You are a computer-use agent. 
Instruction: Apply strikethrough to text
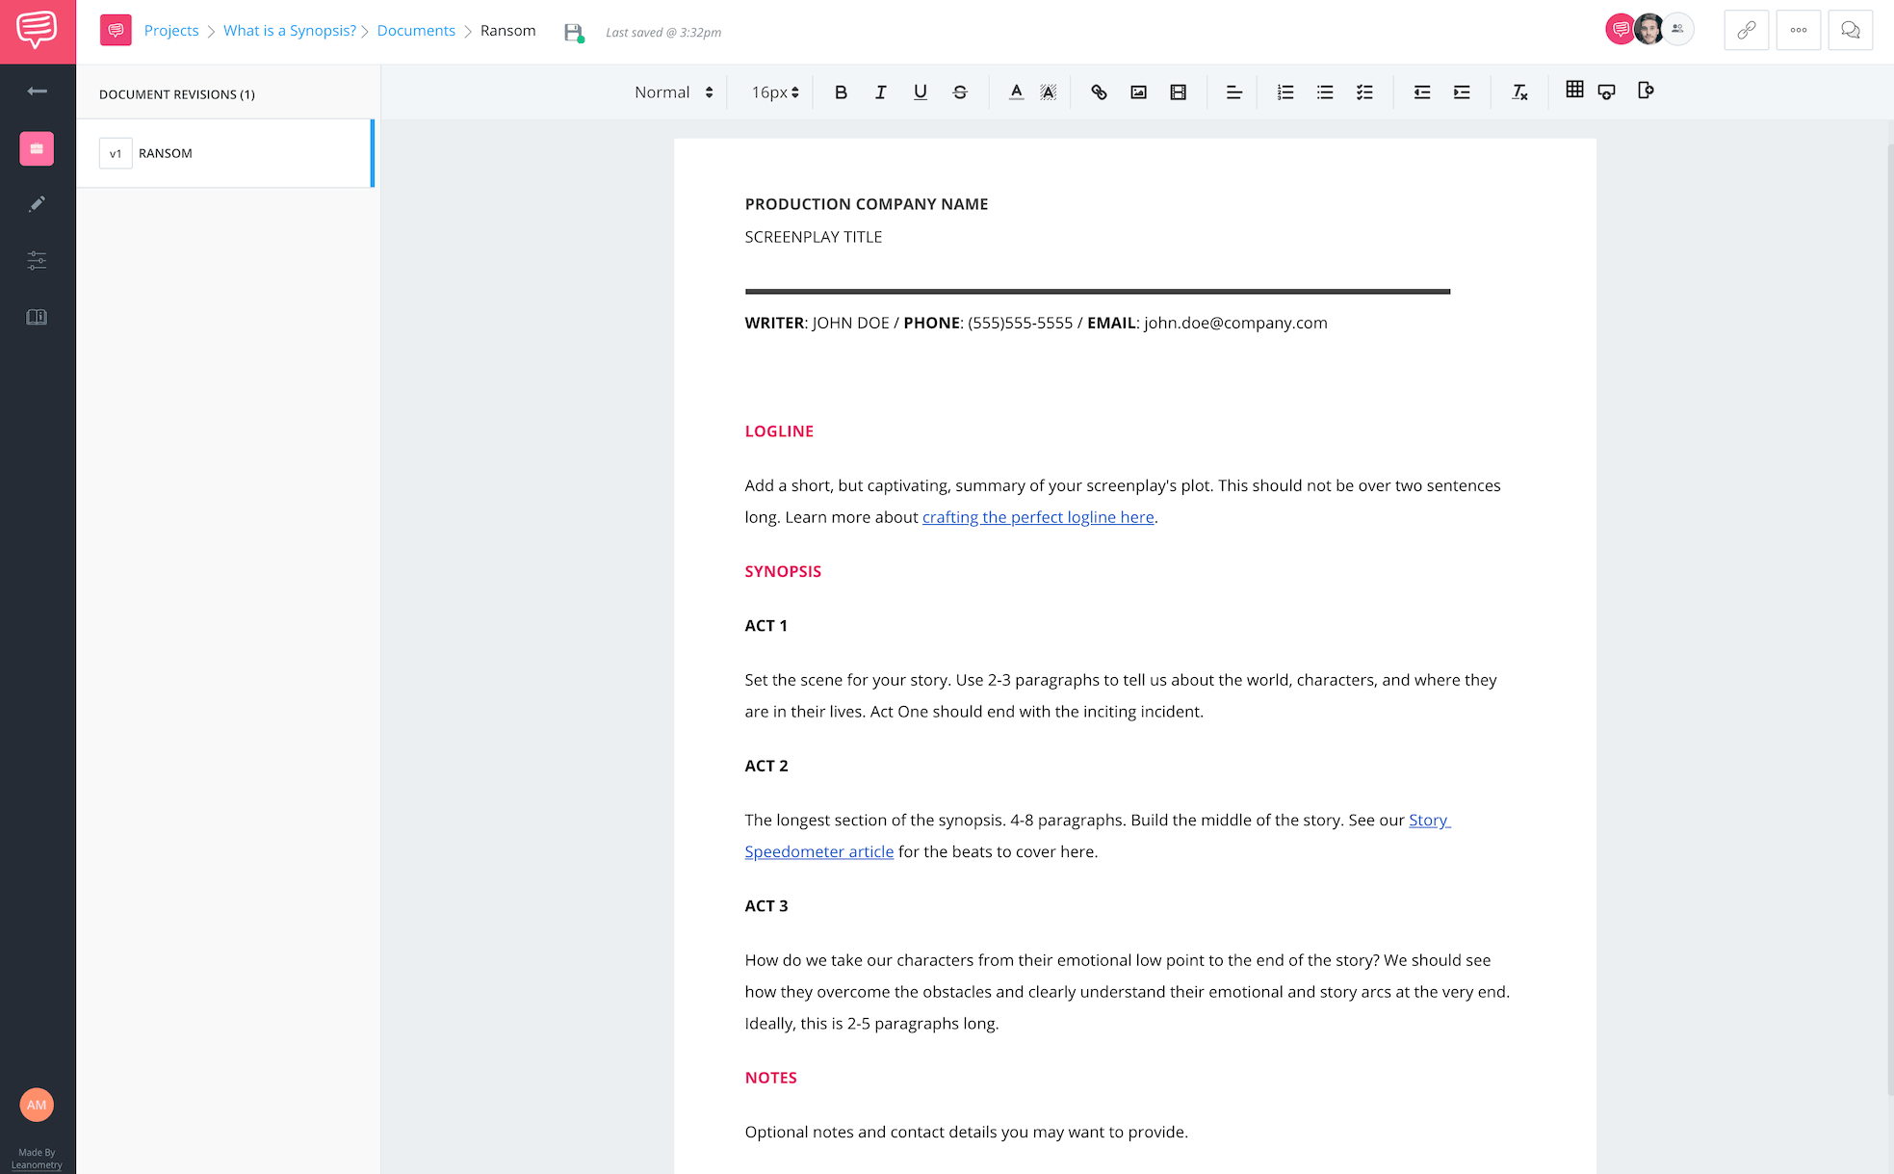[959, 91]
